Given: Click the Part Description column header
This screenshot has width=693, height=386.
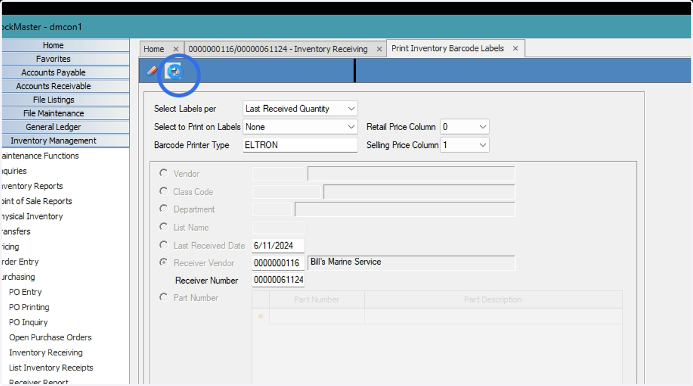Looking at the screenshot, I should point(493,299).
